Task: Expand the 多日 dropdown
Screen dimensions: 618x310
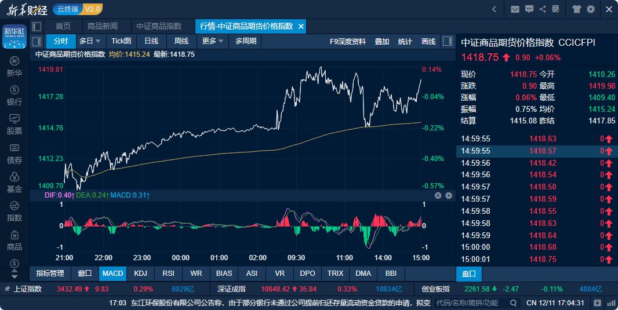Action: tap(90, 41)
